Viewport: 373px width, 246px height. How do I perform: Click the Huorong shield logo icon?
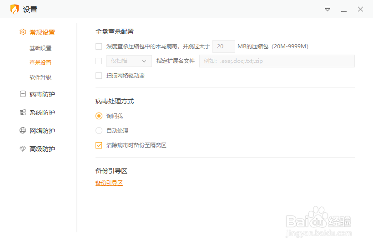pyautogui.click(x=15, y=9)
